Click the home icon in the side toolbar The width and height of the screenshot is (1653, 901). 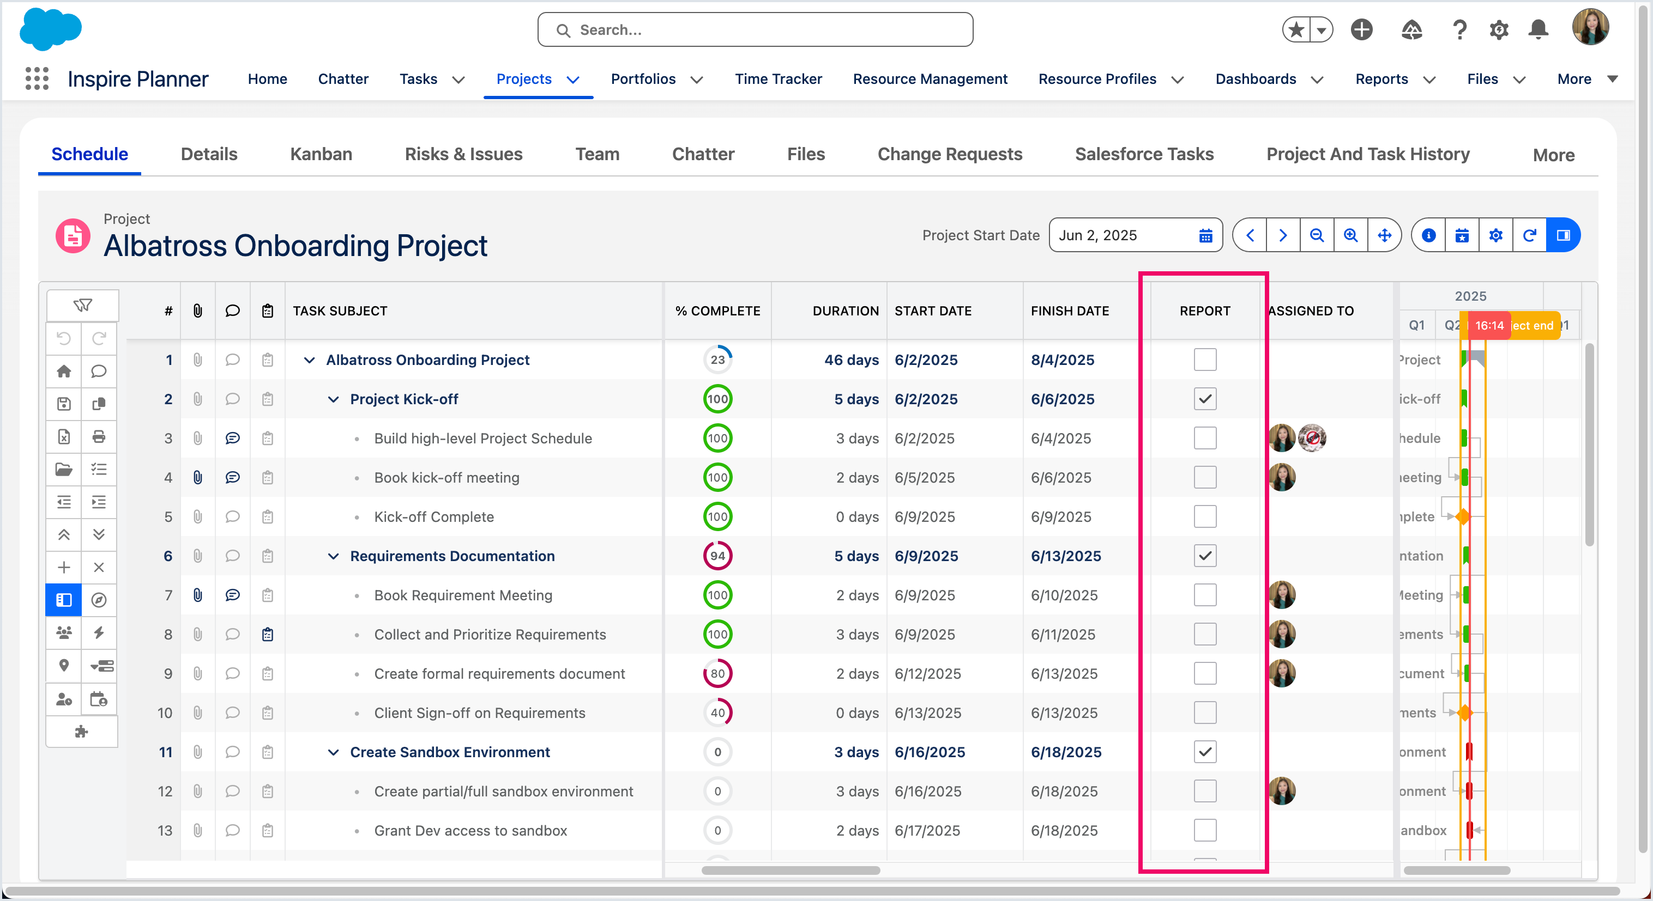(x=64, y=372)
